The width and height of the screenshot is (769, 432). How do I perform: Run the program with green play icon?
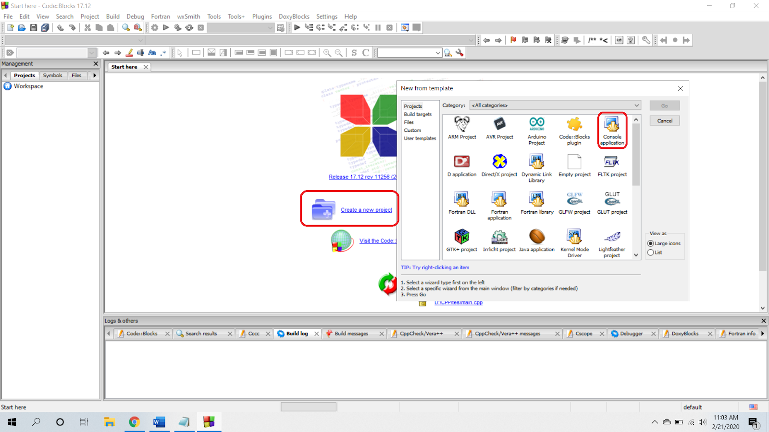166,28
